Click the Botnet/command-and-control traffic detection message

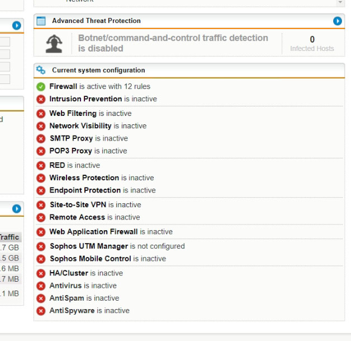(x=173, y=43)
